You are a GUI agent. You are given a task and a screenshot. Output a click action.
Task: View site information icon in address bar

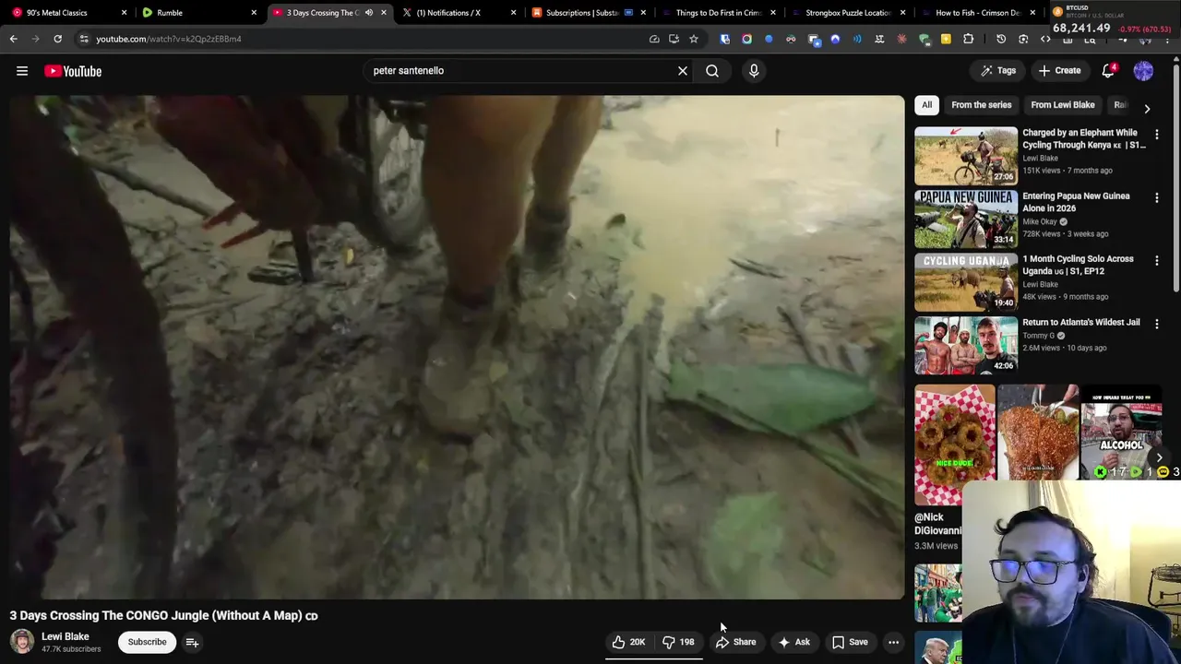point(84,39)
